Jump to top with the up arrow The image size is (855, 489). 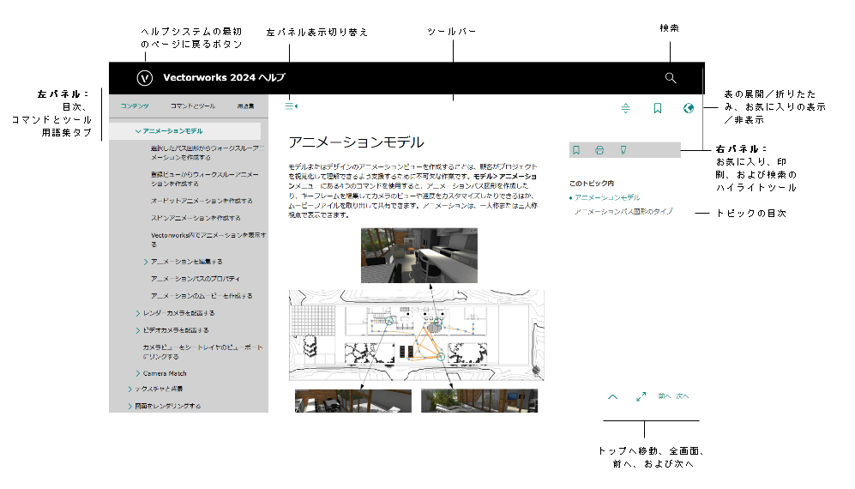point(613,396)
